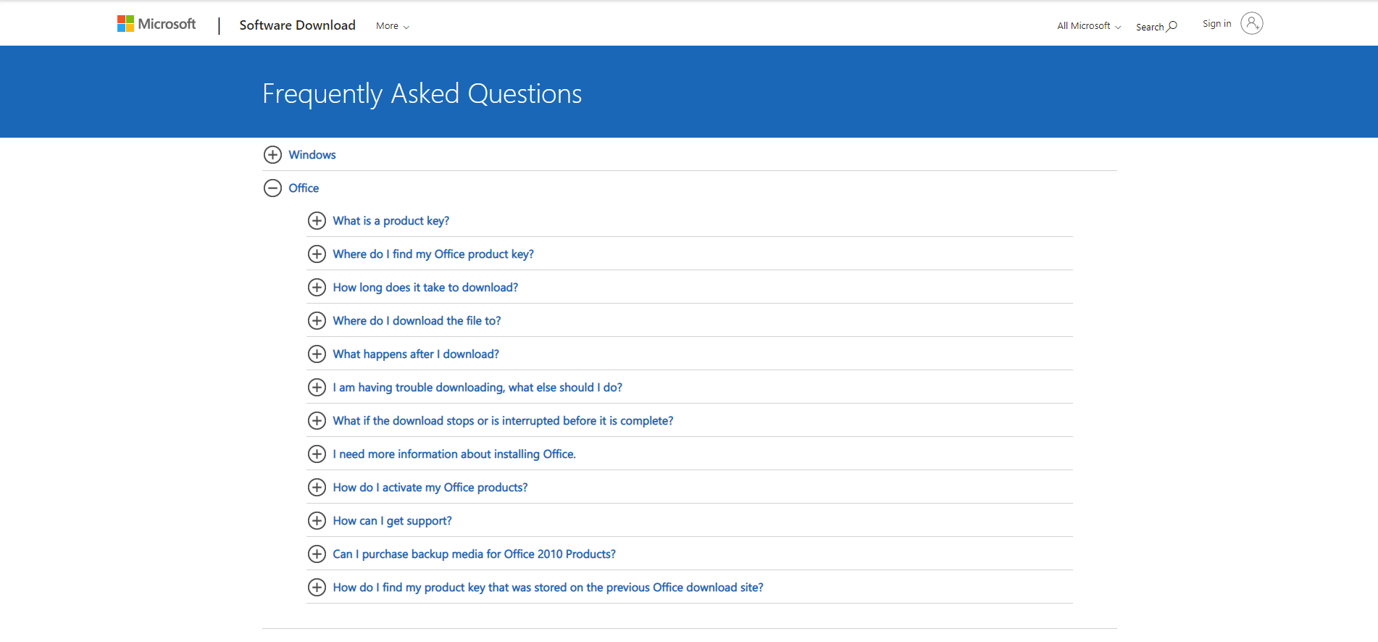Image resolution: width=1378 pixels, height=642 pixels.
Task: Open "Where do I find my Office product key?"
Action: tap(433, 254)
